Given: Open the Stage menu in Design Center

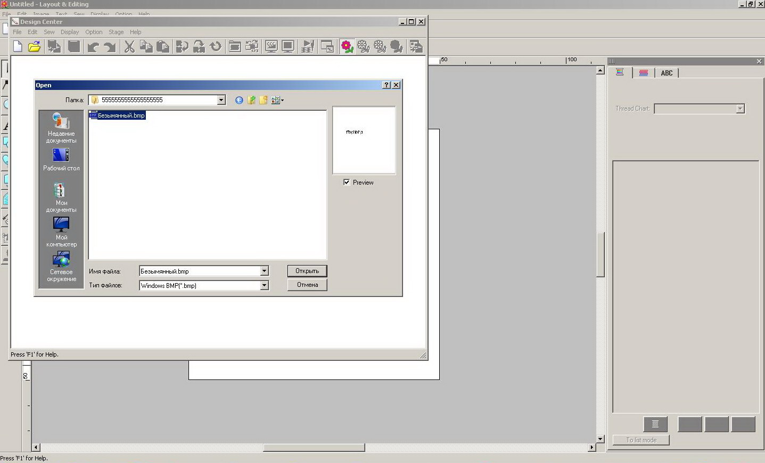Looking at the screenshot, I should tap(116, 32).
